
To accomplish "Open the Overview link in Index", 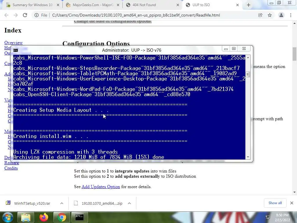I will coord(13,43).
